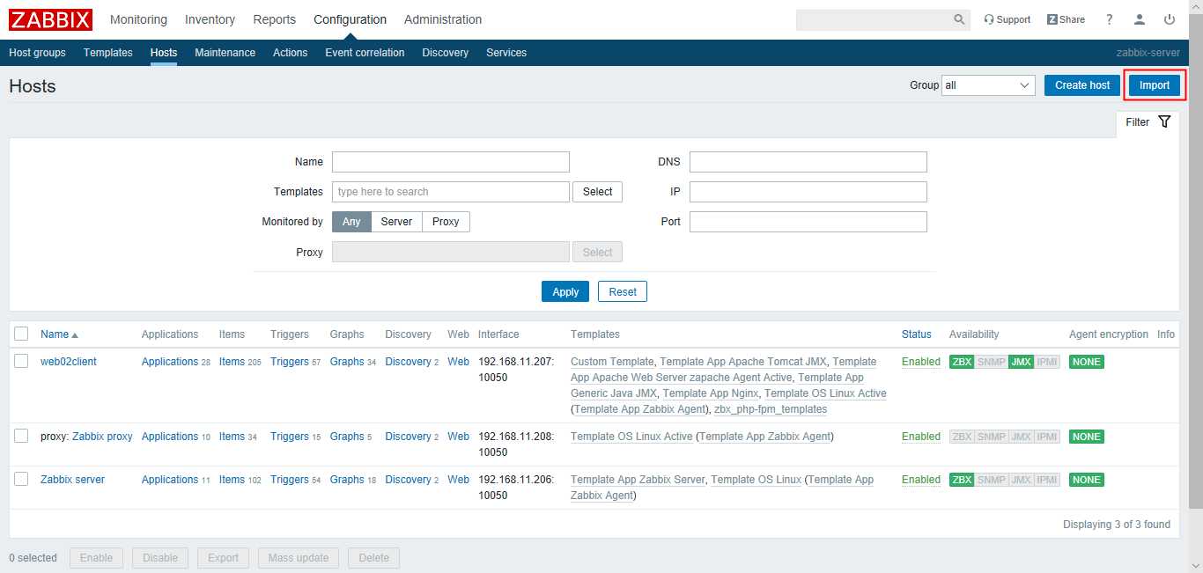Open the help question mark

(1110, 19)
